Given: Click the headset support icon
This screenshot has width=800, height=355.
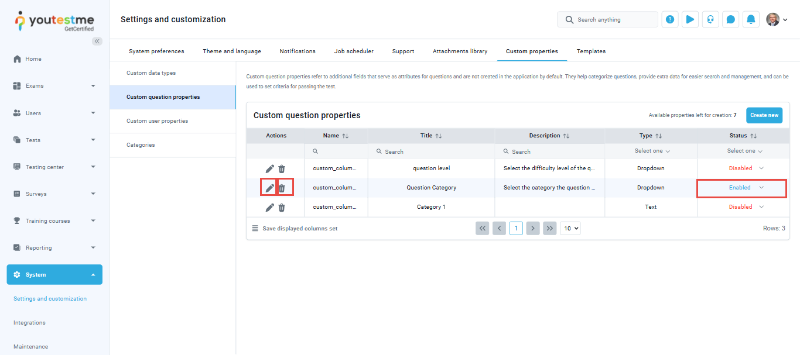Looking at the screenshot, I should [x=710, y=19].
